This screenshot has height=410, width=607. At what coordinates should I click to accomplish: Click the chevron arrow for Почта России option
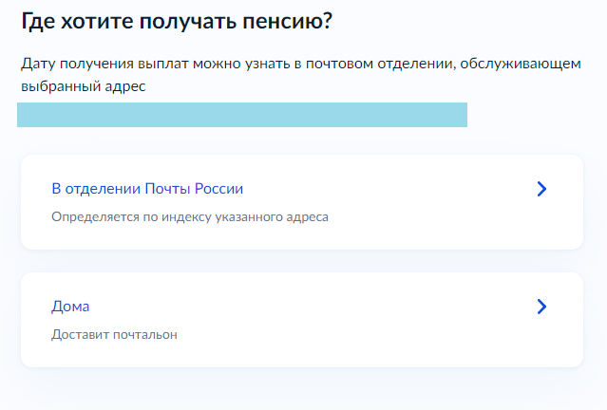tap(541, 189)
